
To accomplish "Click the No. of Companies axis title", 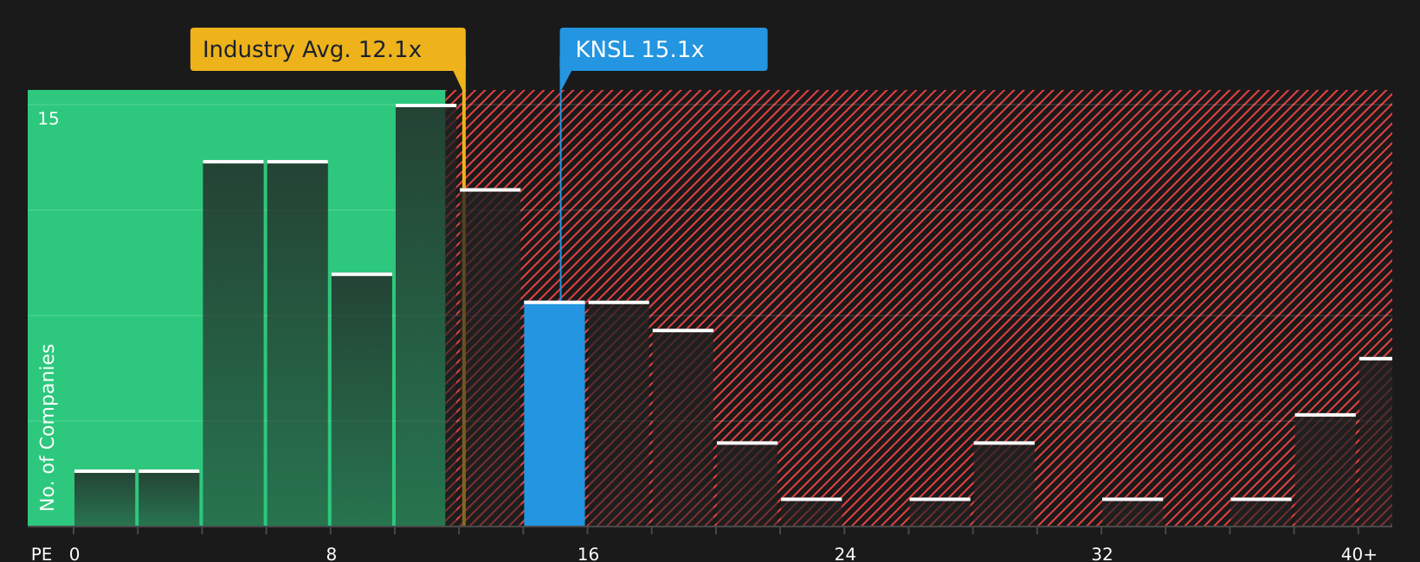I will pyautogui.click(x=48, y=427).
